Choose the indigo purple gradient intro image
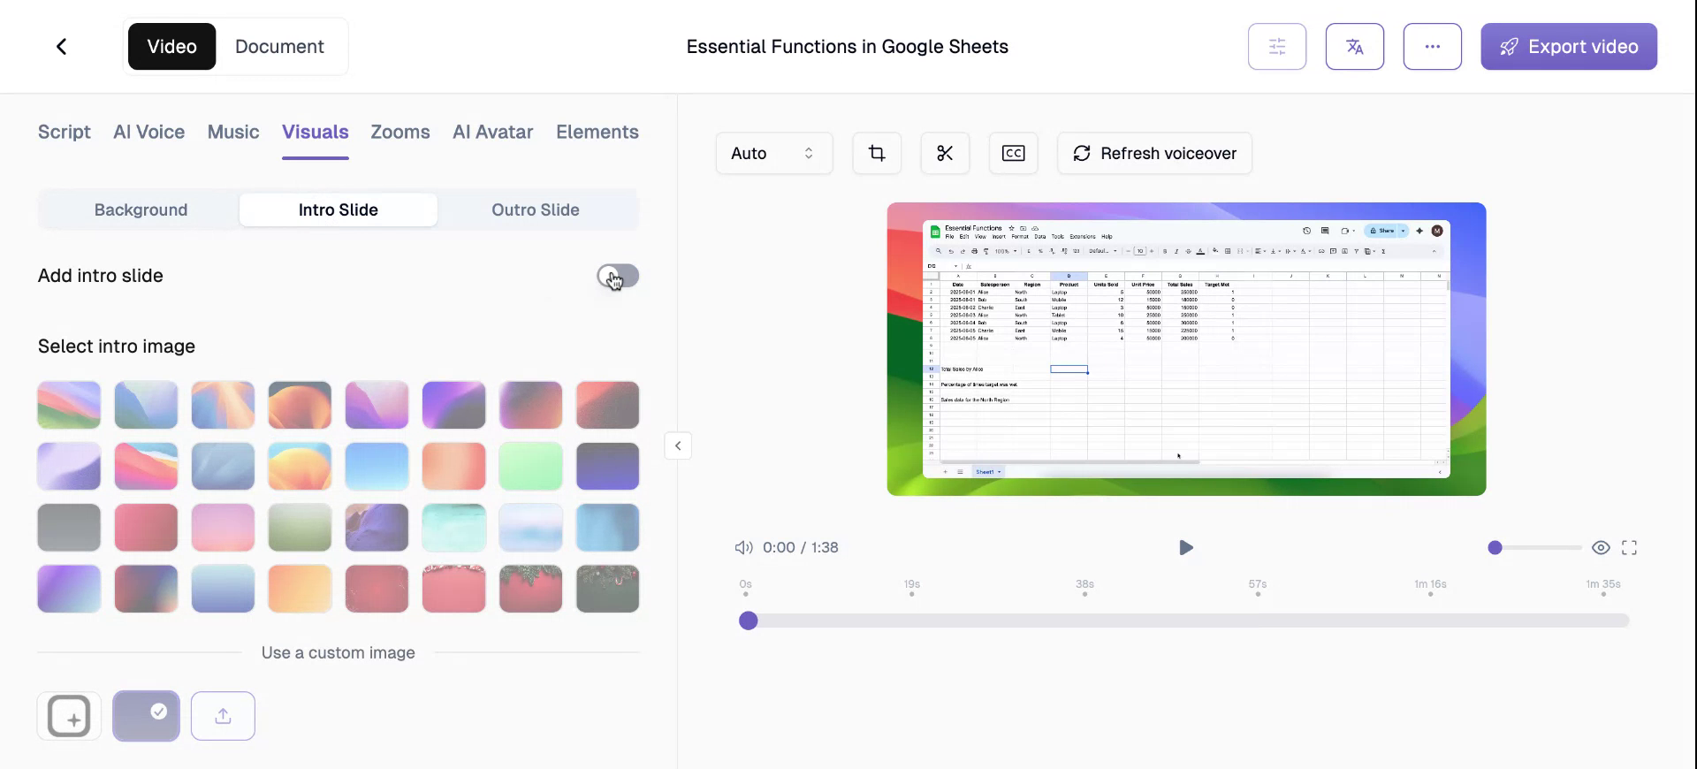 (607, 466)
